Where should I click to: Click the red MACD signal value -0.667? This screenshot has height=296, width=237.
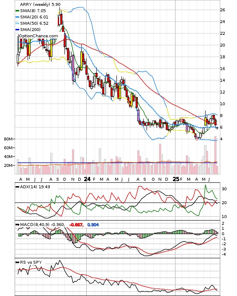pyautogui.click(x=76, y=225)
